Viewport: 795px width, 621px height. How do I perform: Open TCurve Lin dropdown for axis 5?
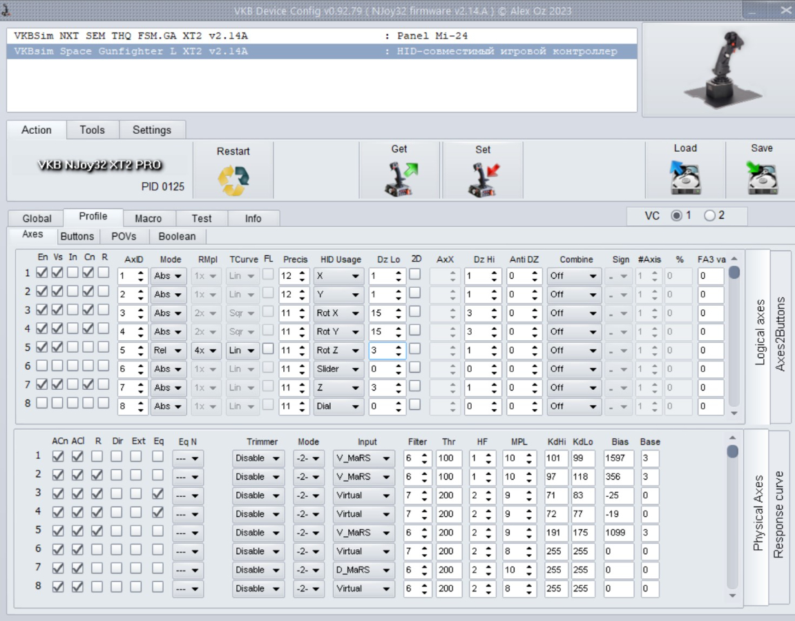click(x=242, y=351)
